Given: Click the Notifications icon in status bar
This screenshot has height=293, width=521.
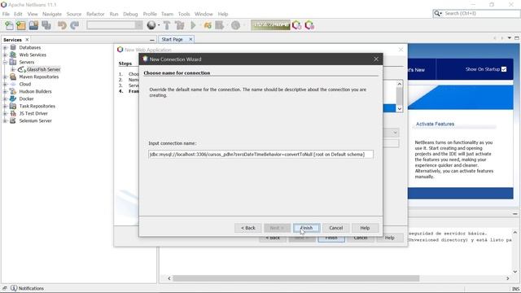Looking at the screenshot, I should click(x=14, y=288).
